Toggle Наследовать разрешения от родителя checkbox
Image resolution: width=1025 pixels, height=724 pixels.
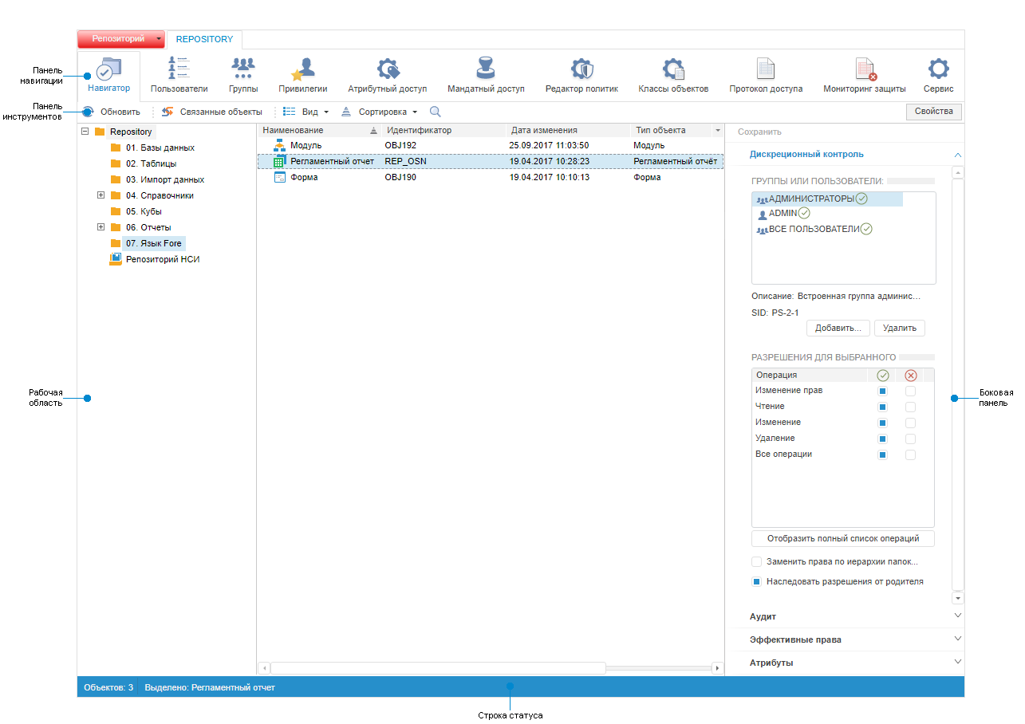757,582
